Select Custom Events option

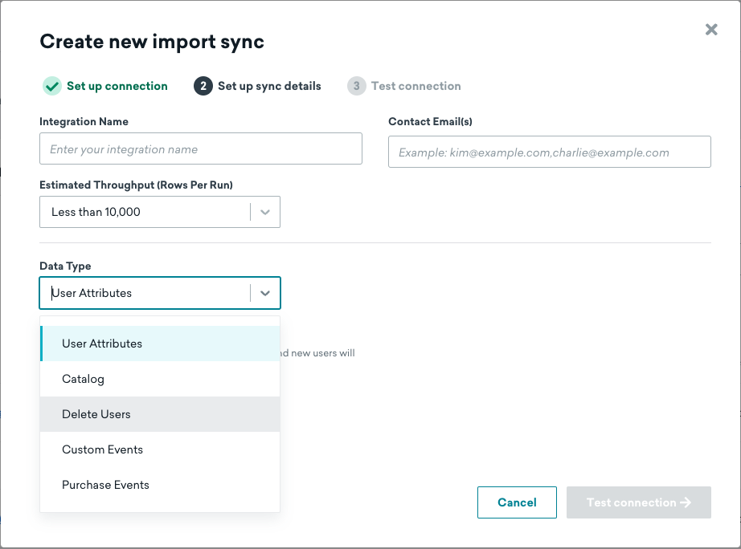(x=160, y=449)
